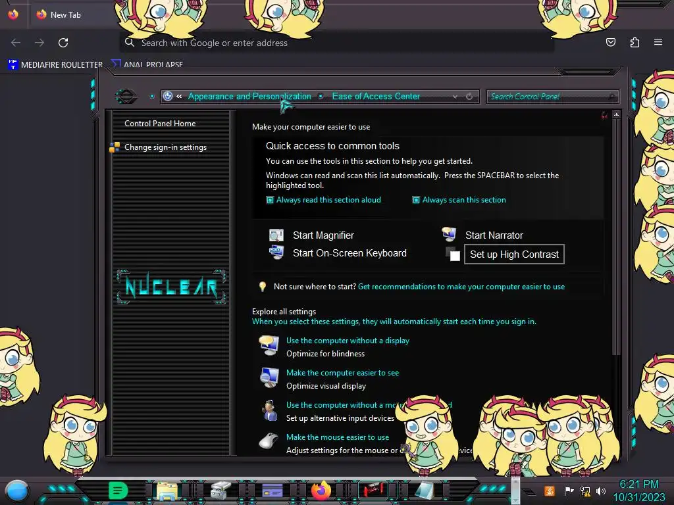The image size is (674, 505).
Task: Open 'Use the computer without a display'
Action: coord(348,341)
